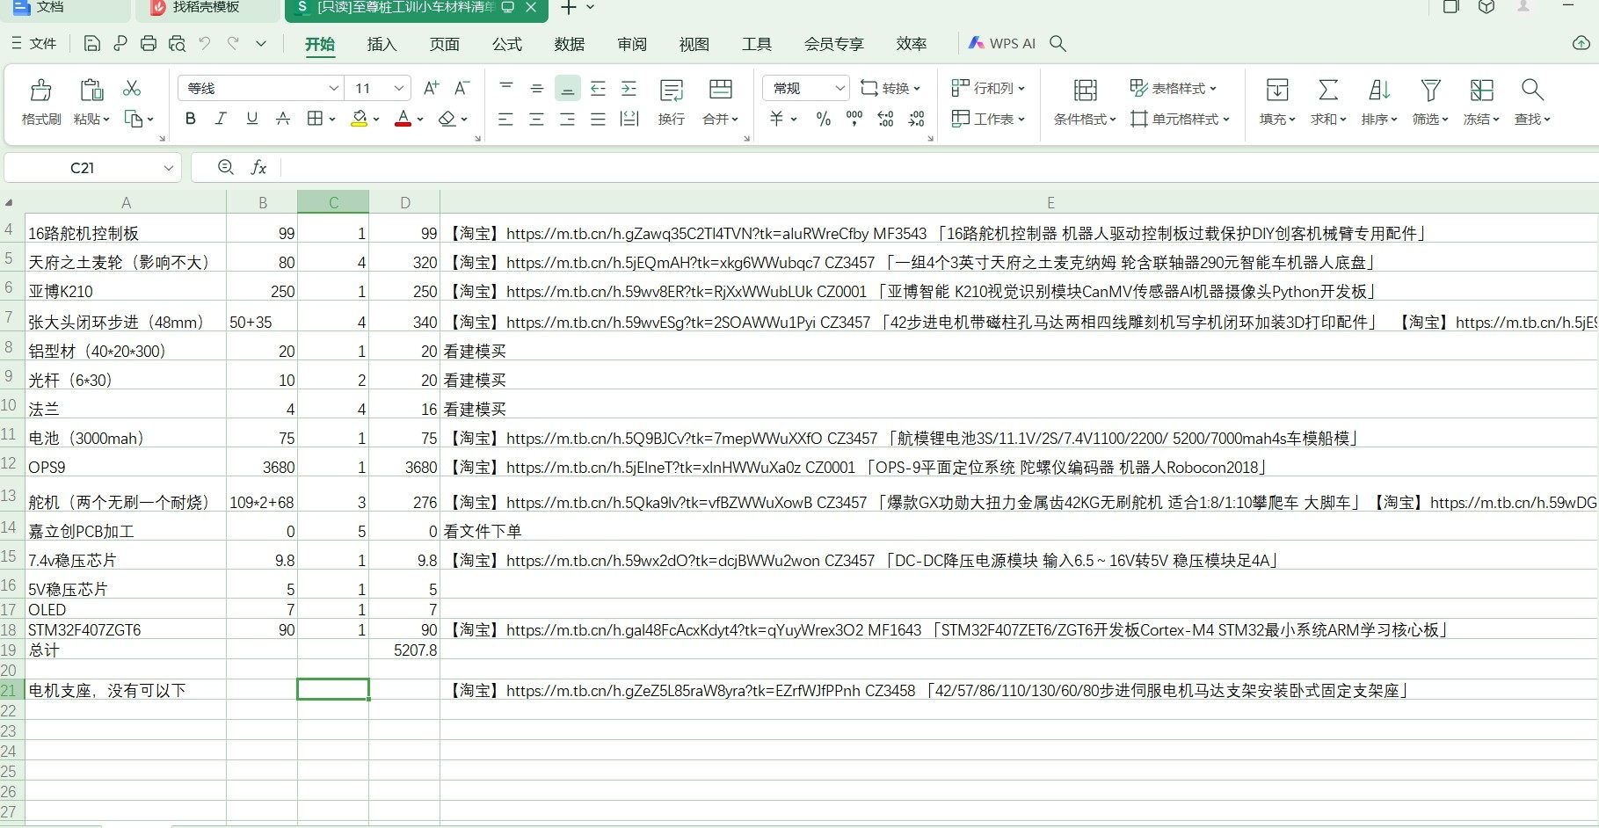Click the Sum (求和) sigma icon
The image size is (1599, 828).
tap(1327, 90)
